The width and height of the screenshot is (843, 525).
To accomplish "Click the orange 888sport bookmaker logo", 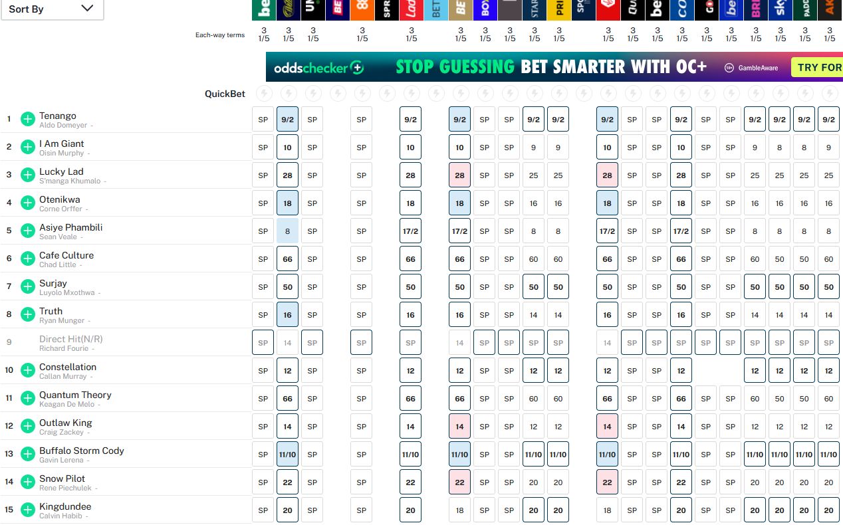I will click(x=362, y=10).
